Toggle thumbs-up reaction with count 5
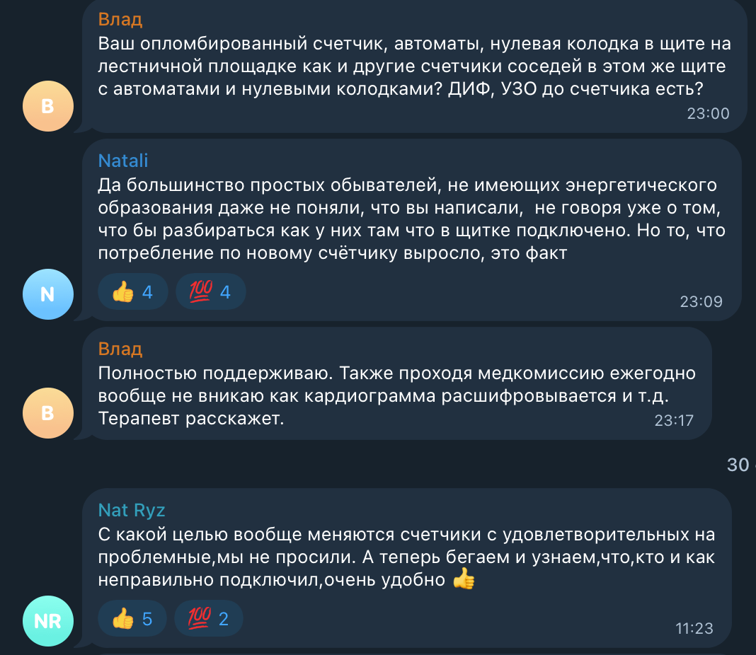Viewport: 756px width, 655px height. pos(132,618)
